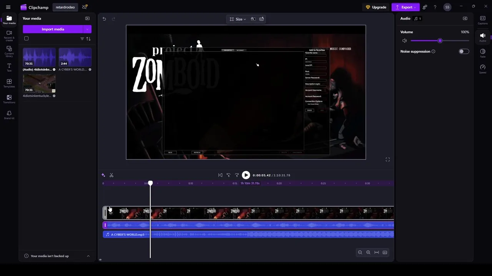
Task: Open the media filter options
Action: click(82, 39)
